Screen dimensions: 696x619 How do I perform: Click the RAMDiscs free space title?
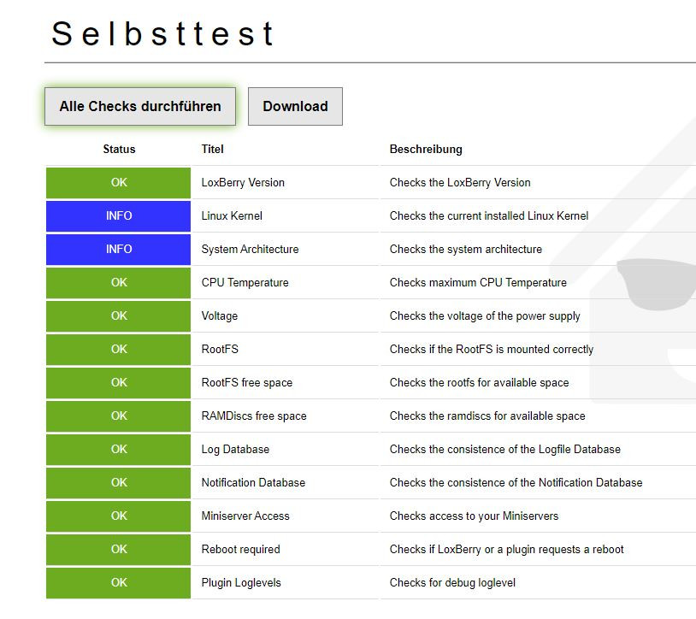click(x=254, y=416)
